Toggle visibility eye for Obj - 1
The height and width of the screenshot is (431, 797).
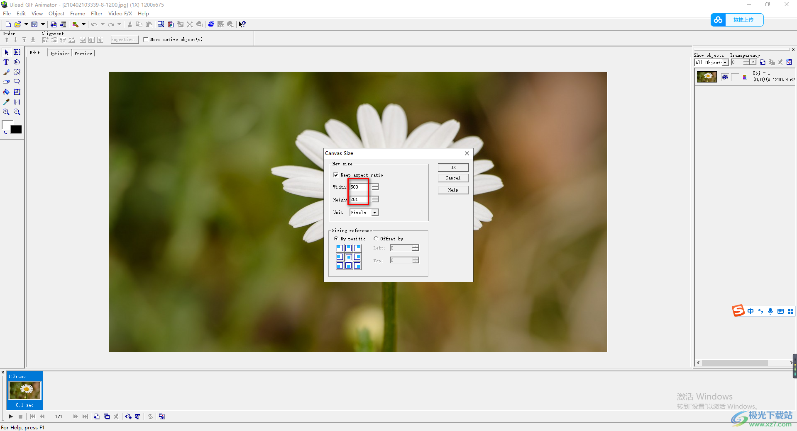[725, 77]
